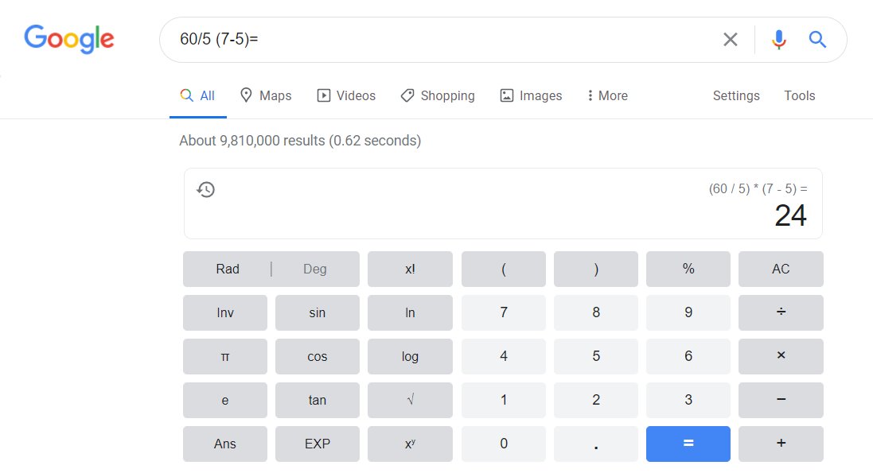Submit search with the magnifying glass icon
Viewport: 873px width, 473px height.
(816, 40)
